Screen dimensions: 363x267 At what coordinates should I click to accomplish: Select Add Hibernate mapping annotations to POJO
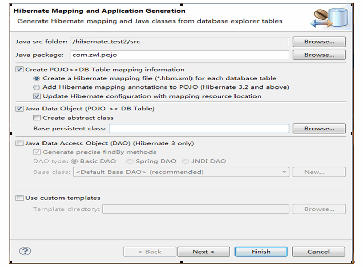pyautogui.click(x=36, y=87)
